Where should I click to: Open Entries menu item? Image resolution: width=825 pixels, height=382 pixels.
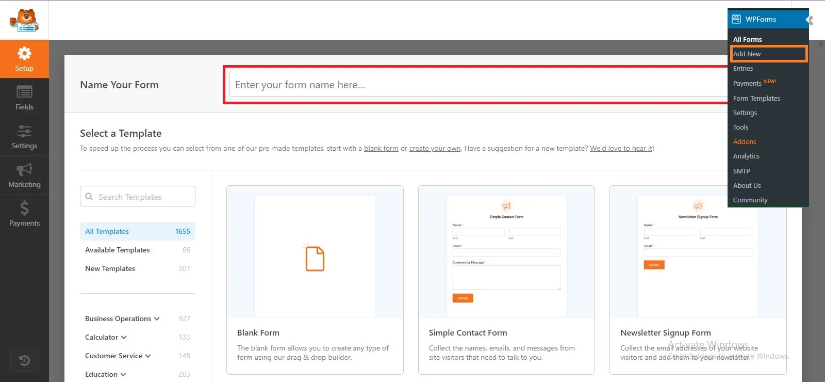[743, 68]
